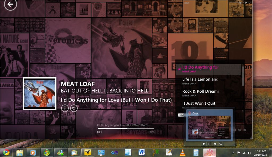Click album title 'BAT OUT OF HELL II: BACK INTO HELL'
This screenshot has height=157, width=272.
tap(105, 91)
